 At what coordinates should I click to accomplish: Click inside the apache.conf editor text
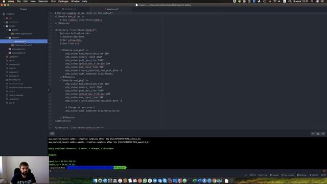(x=188, y=71)
